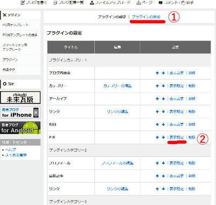
Task: Open スマートフォン用テンプレート in sidebar
Action: (15, 47)
